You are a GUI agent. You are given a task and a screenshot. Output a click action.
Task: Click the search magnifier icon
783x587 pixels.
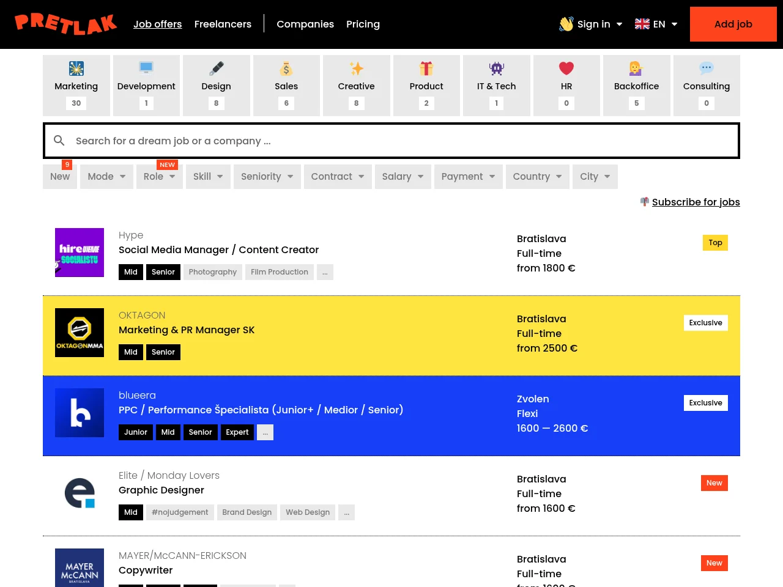59,141
